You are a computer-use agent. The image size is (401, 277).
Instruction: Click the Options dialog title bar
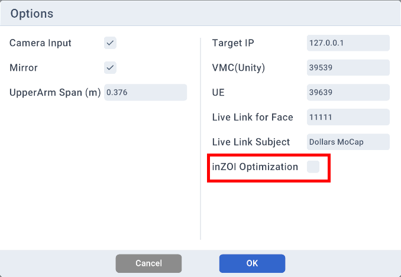200,14
